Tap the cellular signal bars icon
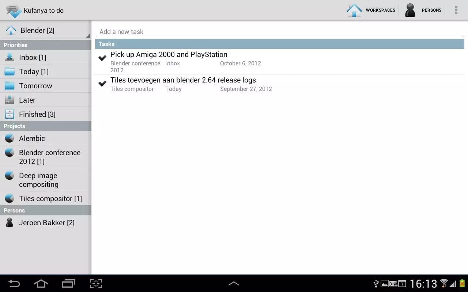The width and height of the screenshot is (468, 292). point(453,284)
